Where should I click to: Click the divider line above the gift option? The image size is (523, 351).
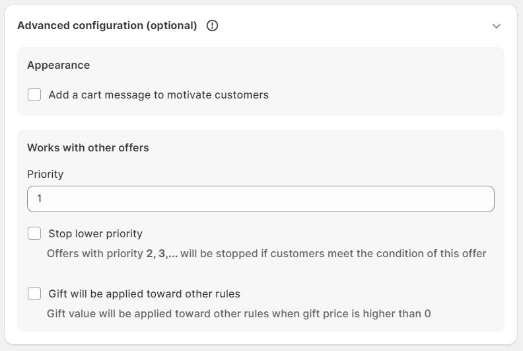[x=260, y=272]
